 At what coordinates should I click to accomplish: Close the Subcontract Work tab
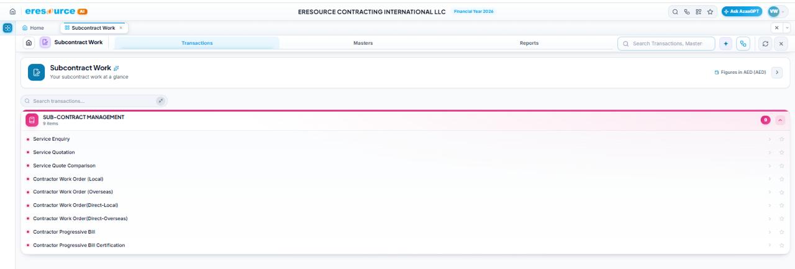[x=120, y=28]
